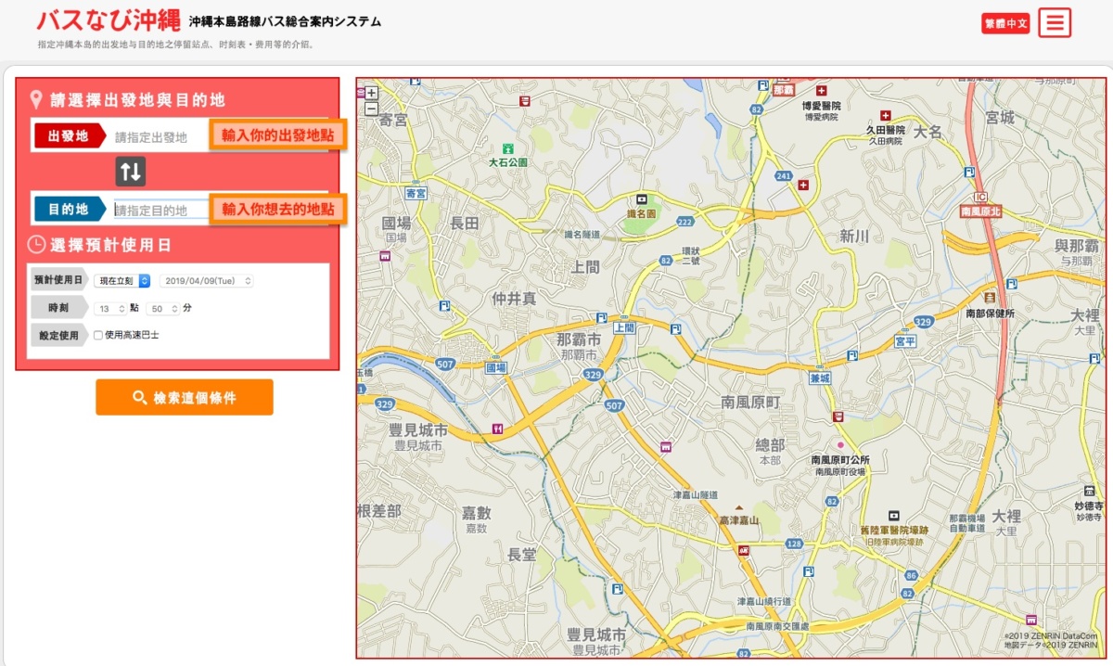Image resolution: width=1113 pixels, height=666 pixels.
Task: Select the 南部保健所 building icon
Action: 990,300
